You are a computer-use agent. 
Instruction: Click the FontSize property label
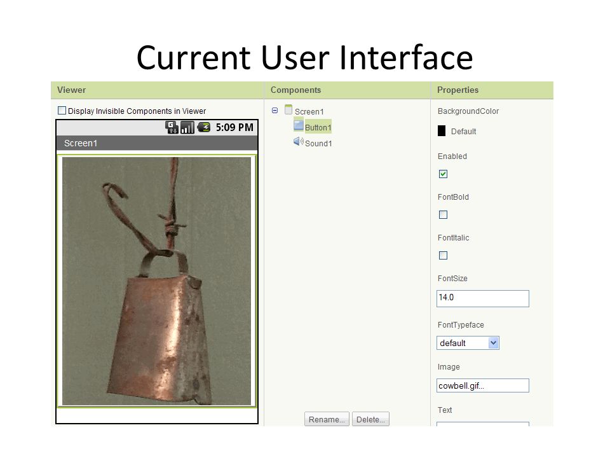(452, 279)
